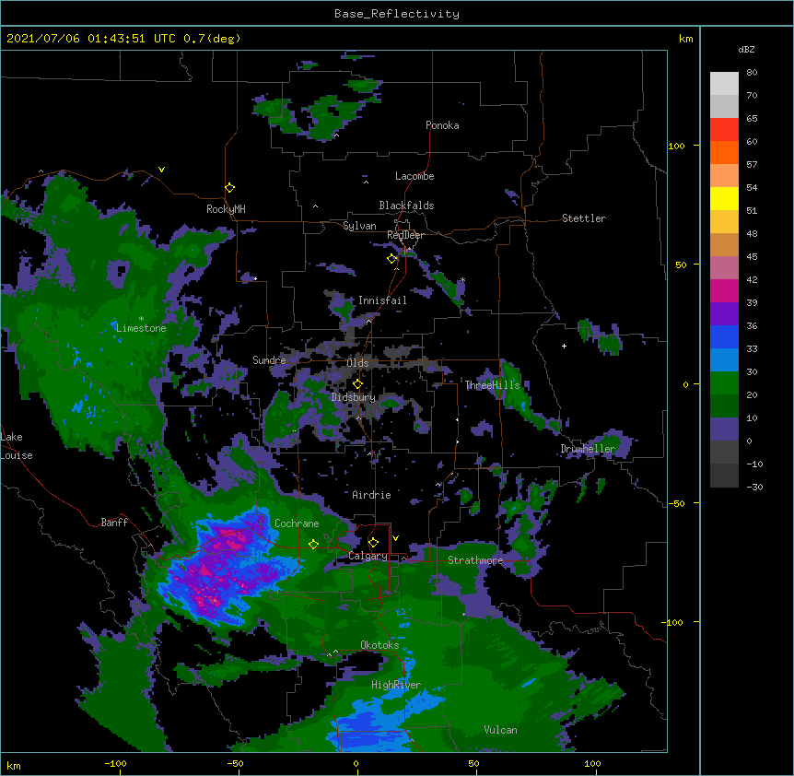Click the 80 value on the dBZ scale
794x776 pixels.
click(x=752, y=73)
